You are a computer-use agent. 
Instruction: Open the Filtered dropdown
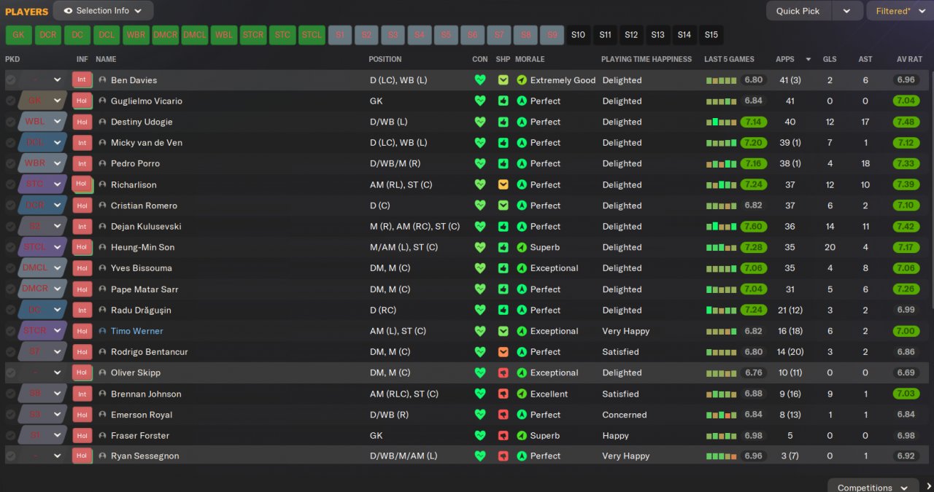coord(899,11)
